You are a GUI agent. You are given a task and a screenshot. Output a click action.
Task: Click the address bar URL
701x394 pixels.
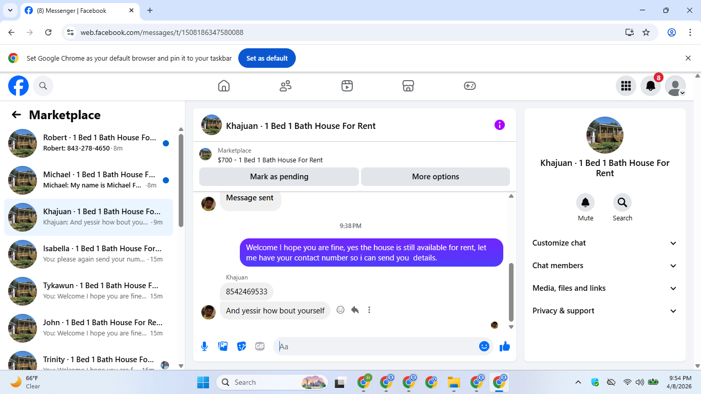click(162, 32)
